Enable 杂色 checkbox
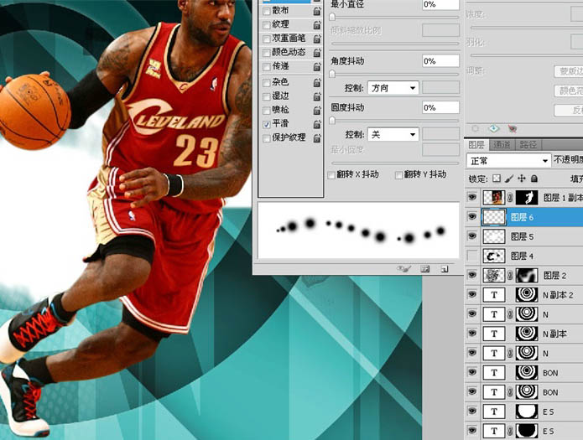583x440 pixels. point(266,82)
